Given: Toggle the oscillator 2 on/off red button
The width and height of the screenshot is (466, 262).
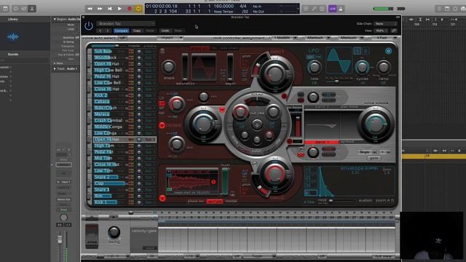Looking at the screenshot, I should coord(162,198).
